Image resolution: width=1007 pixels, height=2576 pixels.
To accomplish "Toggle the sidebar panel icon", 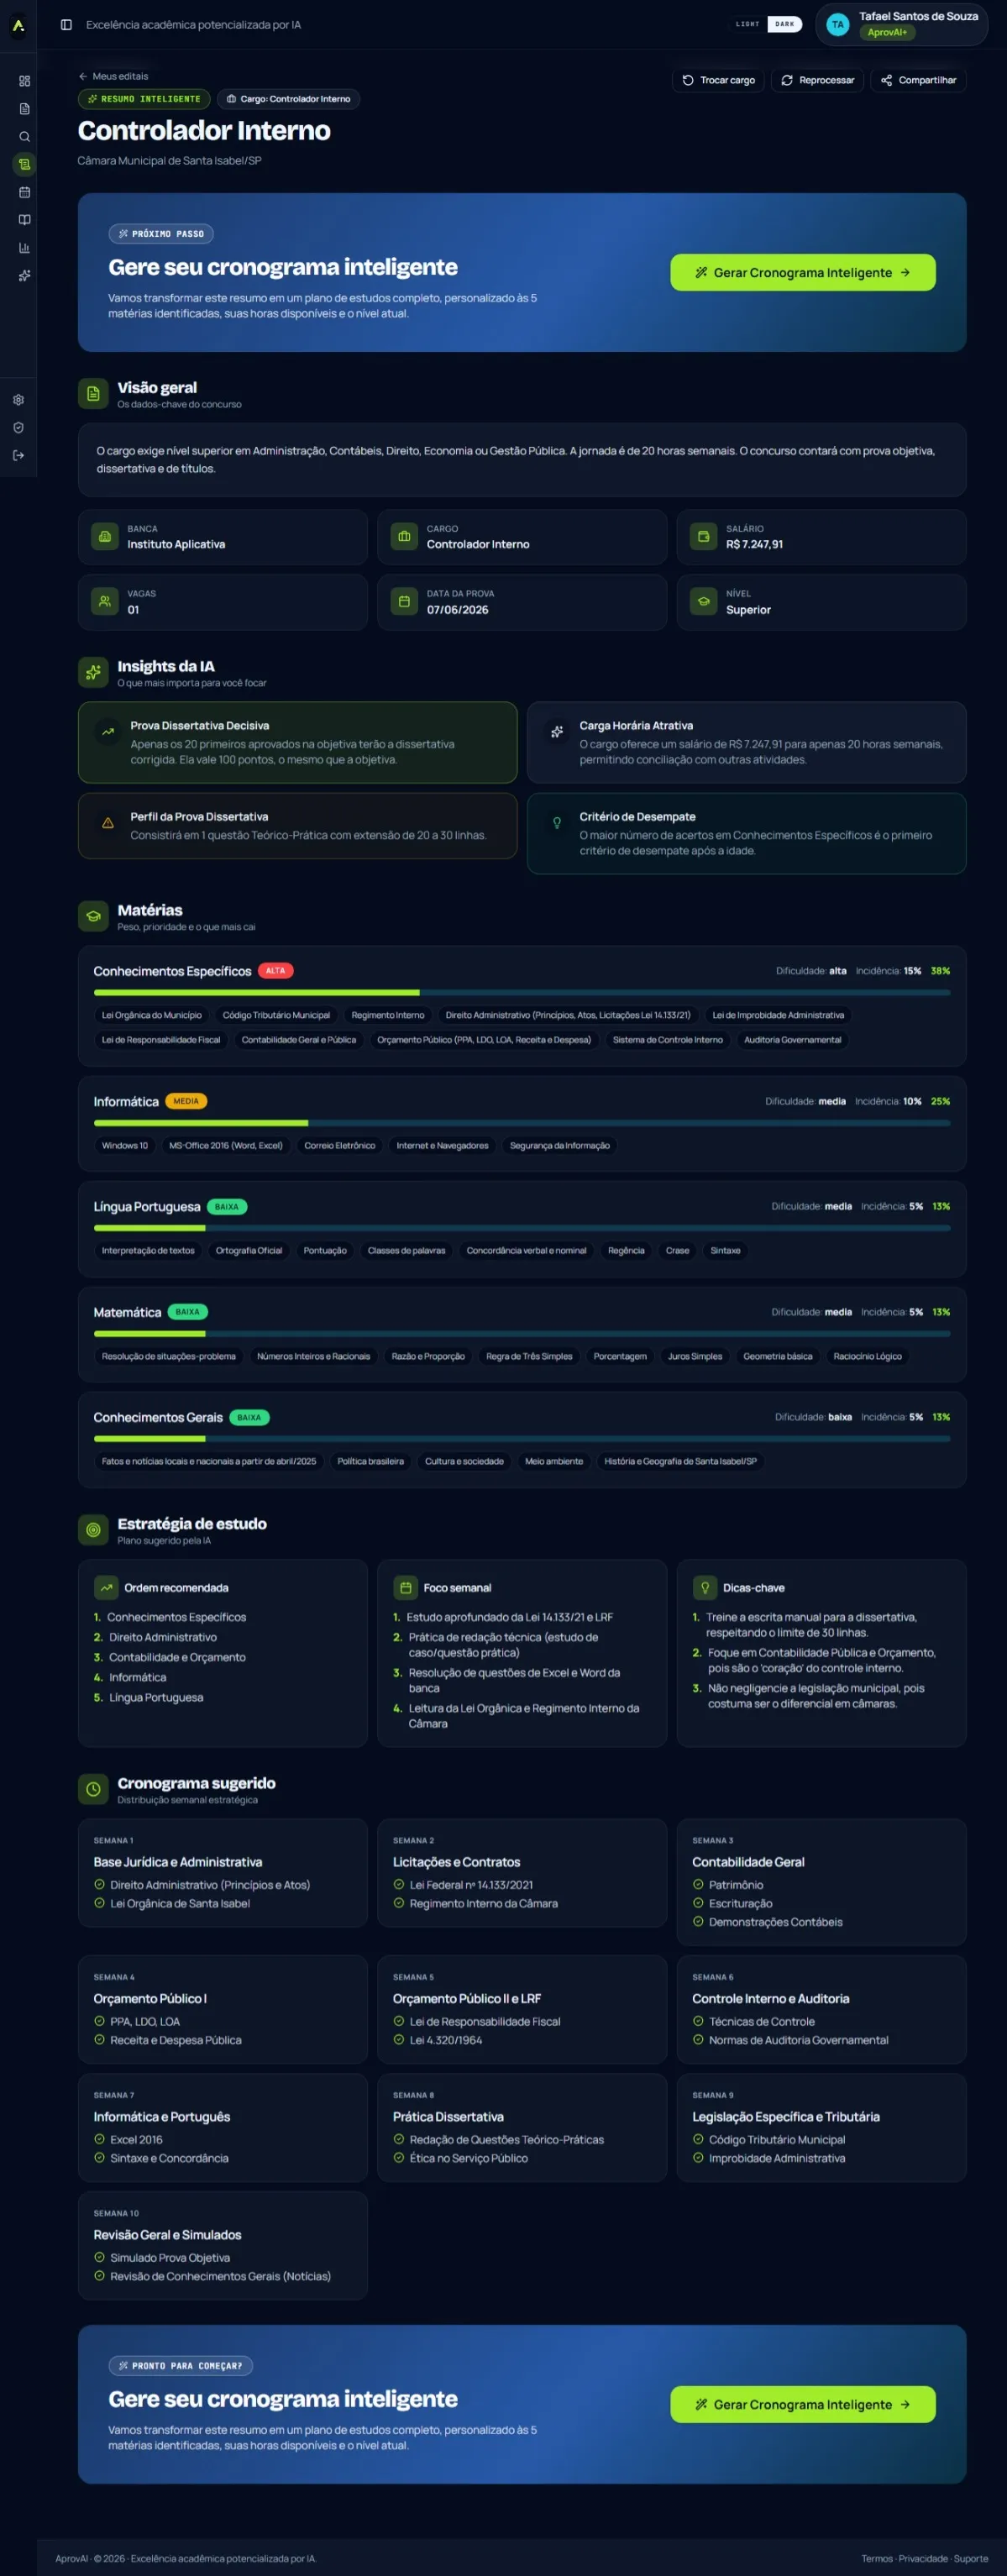I will (66, 25).
